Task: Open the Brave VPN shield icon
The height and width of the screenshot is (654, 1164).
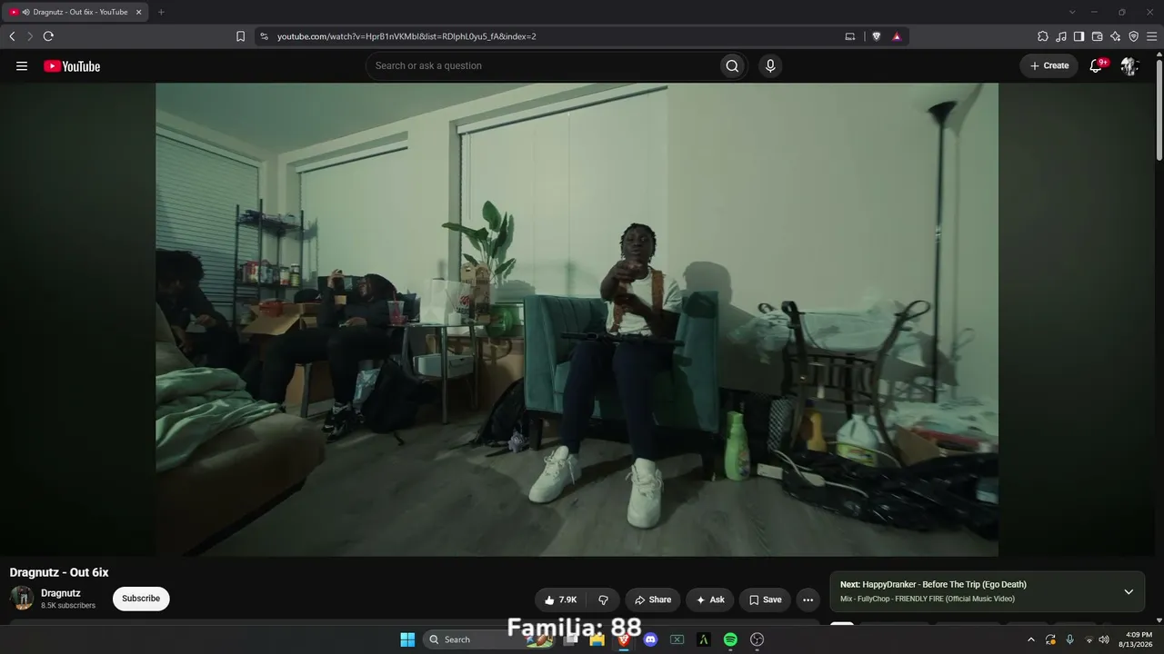Action: click(x=1133, y=36)
